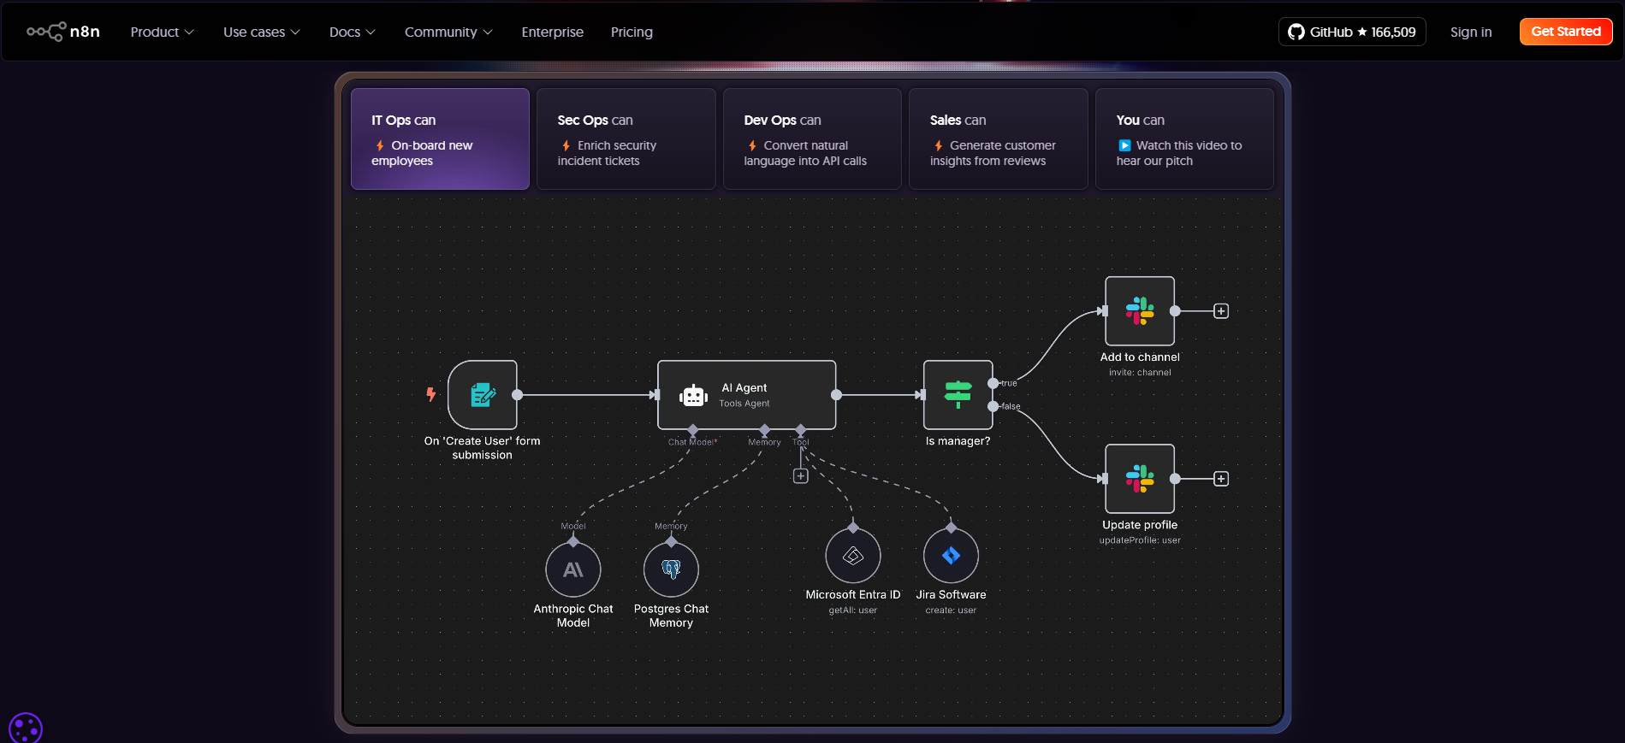Screen dimensions: 1625x743
Task: Open the AI Agent node
Action: click(746, 395)
